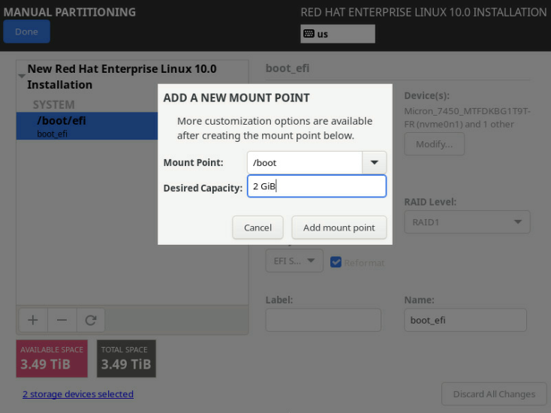This screenshot has height=413, width=551.
Task: Click the Available Space indicator box
Action: [x=52, y=358]
